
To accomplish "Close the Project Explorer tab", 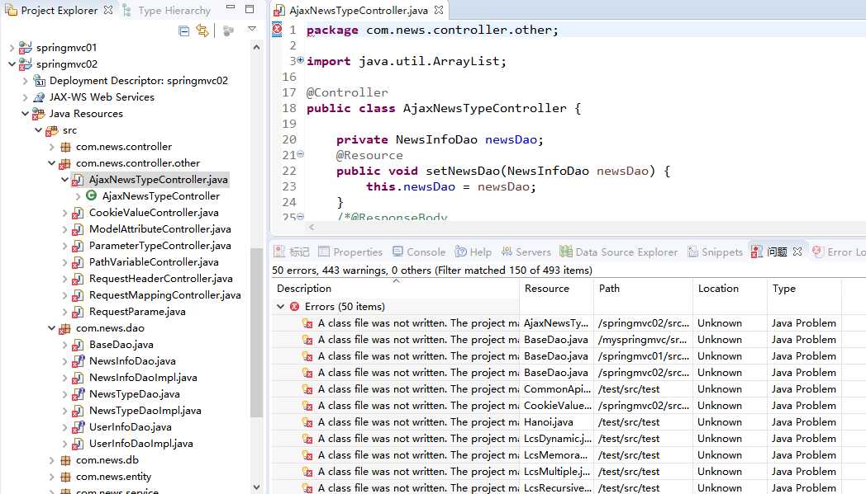I will [108, 10].
